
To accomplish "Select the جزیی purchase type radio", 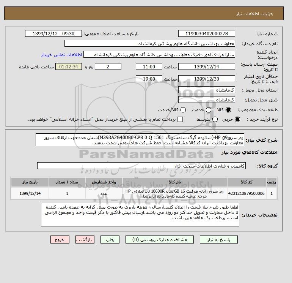I will point(237,119).
